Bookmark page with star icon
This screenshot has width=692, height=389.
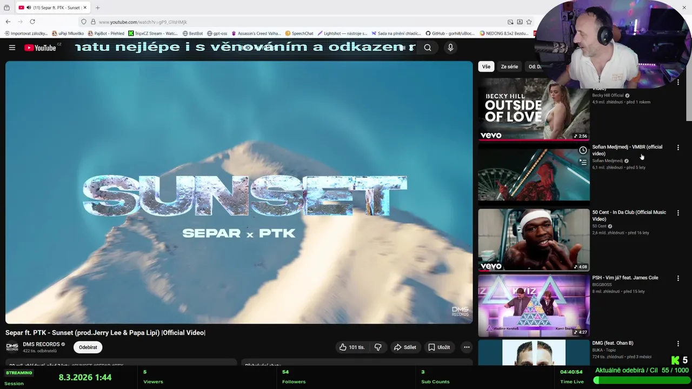click(529, 22)
